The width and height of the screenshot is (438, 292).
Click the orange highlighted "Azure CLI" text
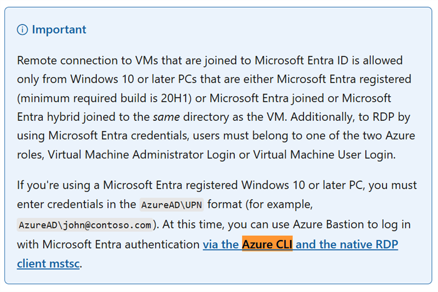[267, 244]
